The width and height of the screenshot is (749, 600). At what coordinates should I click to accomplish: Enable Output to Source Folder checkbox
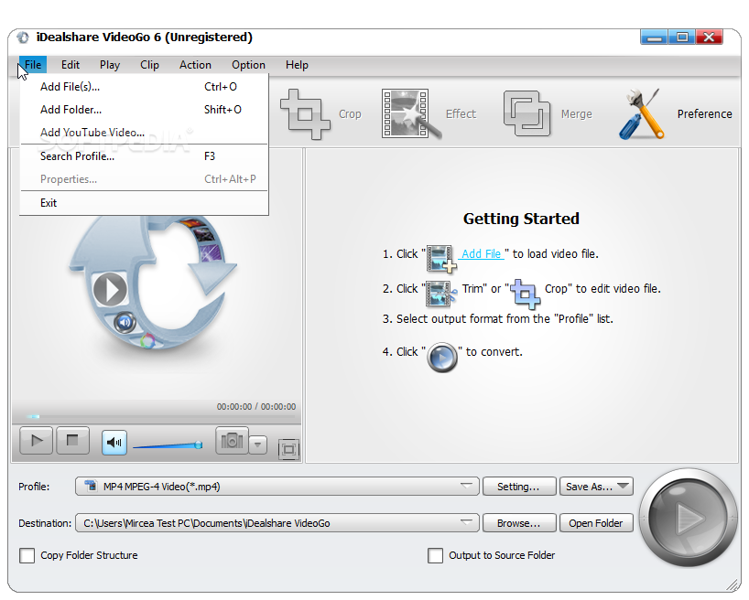point(435,555)
